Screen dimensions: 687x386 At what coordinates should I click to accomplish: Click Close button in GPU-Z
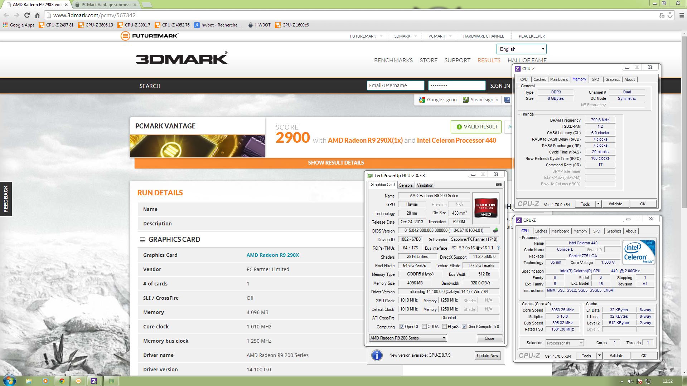pos(489,338)
